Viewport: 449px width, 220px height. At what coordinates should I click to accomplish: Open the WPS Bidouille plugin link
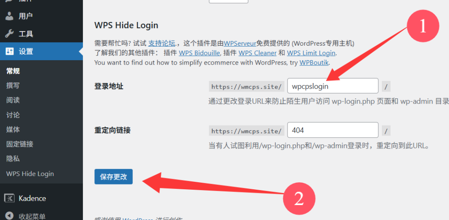pyautogui.click(x=200, y=53)
